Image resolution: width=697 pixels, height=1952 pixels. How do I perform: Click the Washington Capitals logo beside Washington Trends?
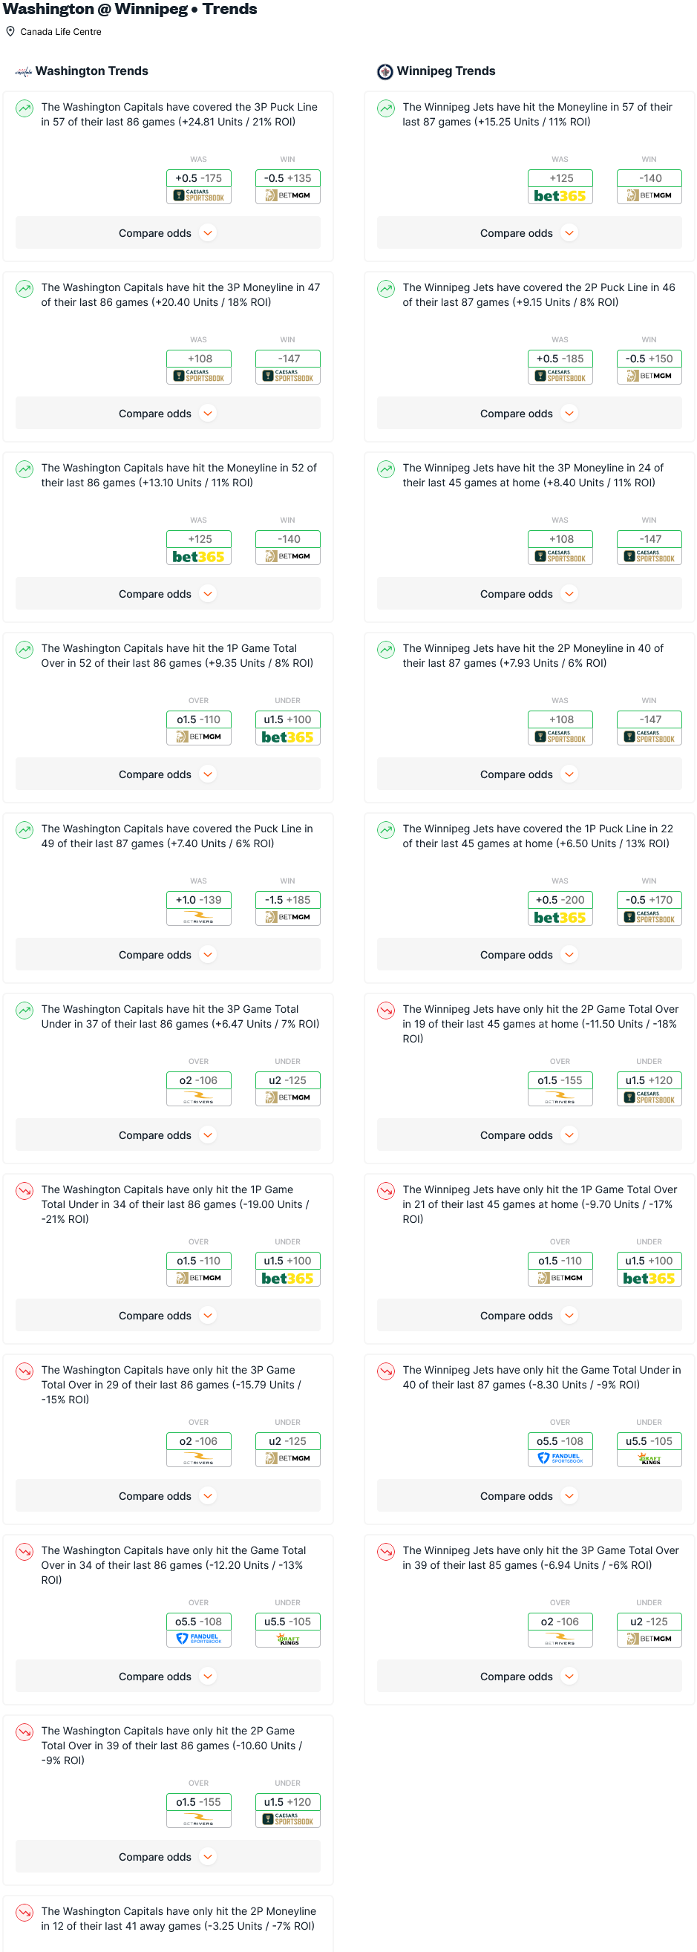24,71
